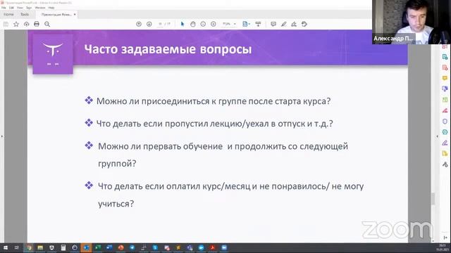Image resolution: width=451 pixels, height=253 pixels.
Task: Click the speaker video thumbnail Александр
Action: pos(412,22)
